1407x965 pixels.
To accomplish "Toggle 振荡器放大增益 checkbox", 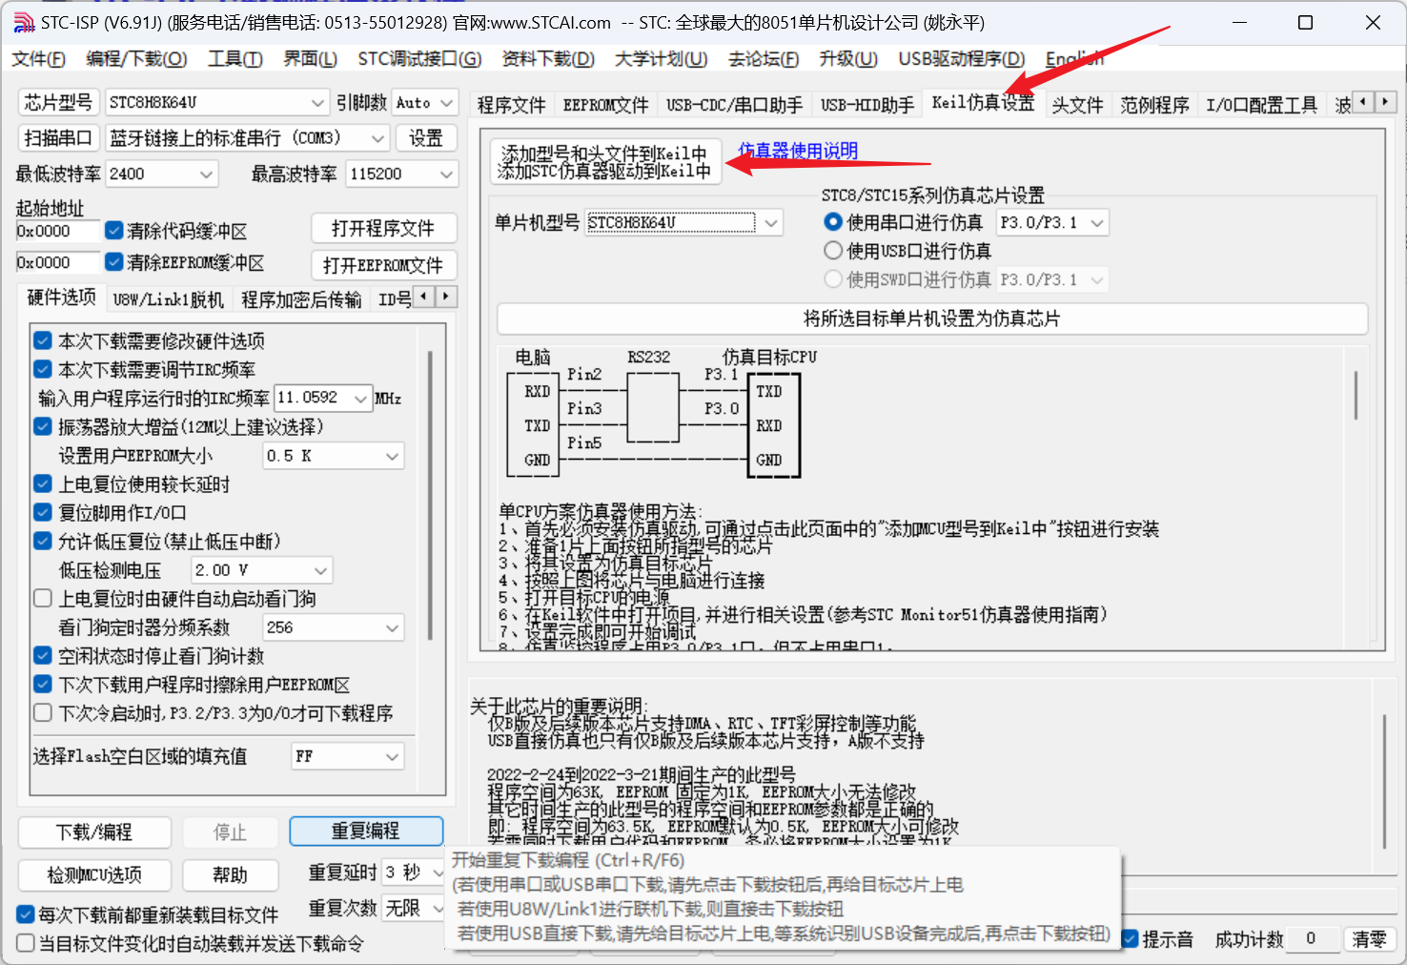I will pos(43,426).
